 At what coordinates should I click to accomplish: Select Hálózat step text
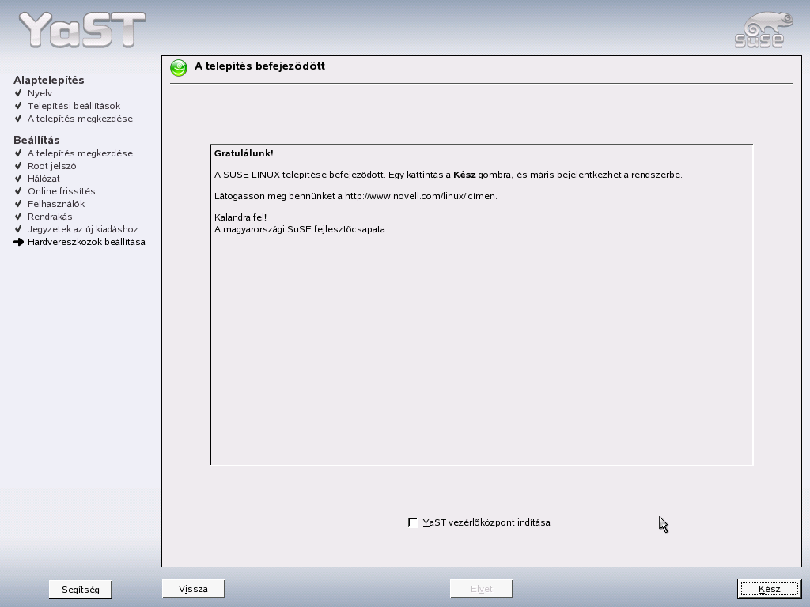[44, 179]
